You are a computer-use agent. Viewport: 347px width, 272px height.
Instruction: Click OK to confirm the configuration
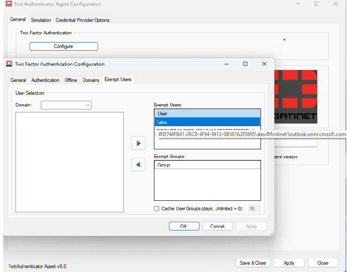(x=184, y=226)
